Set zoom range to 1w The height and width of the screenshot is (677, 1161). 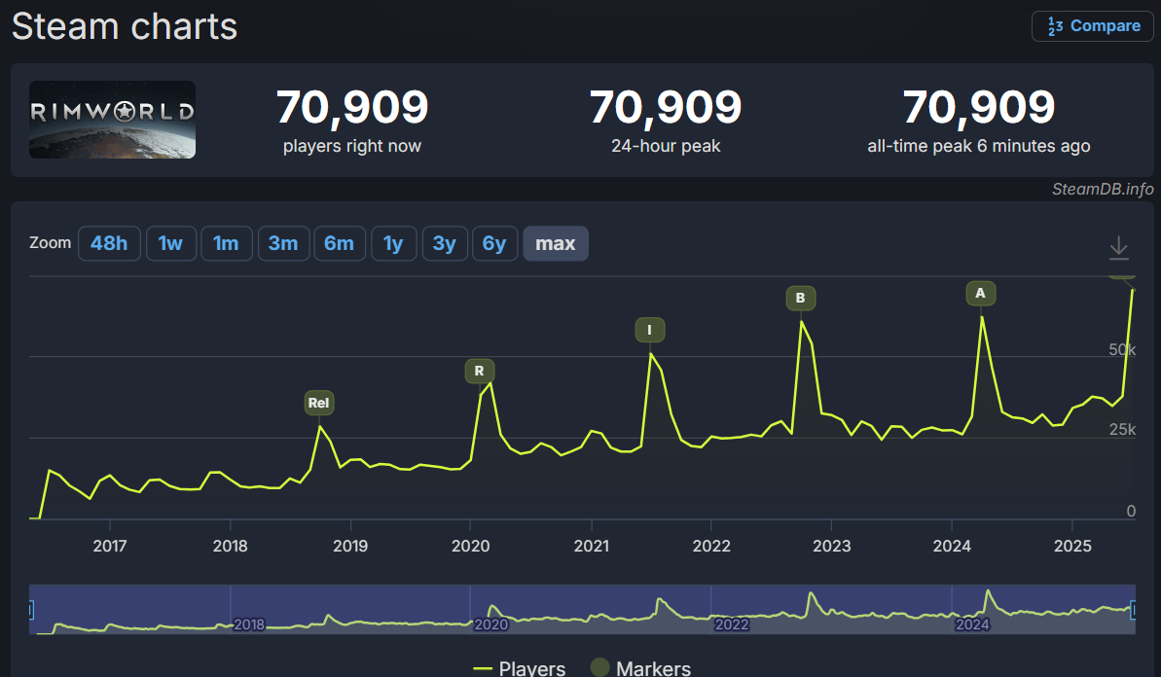point(170,243)
